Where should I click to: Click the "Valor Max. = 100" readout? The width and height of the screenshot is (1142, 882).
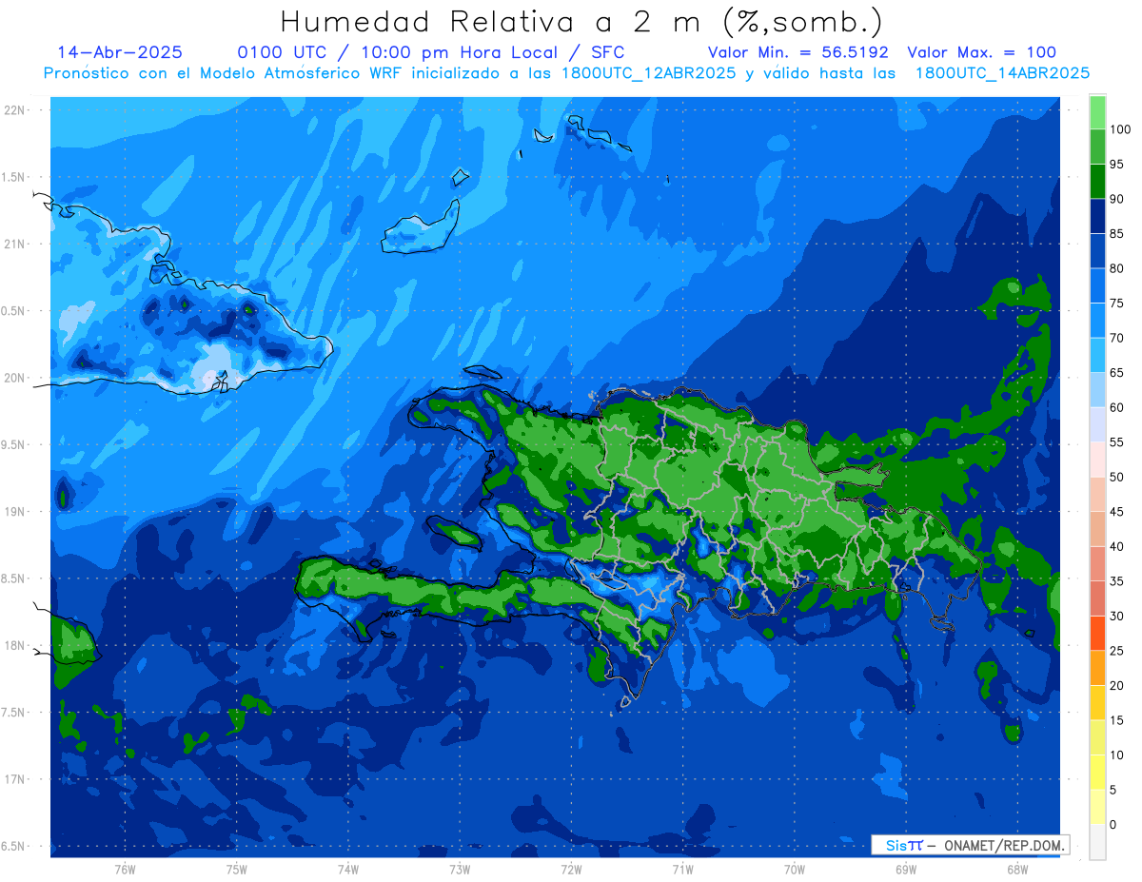pos(982,52)
